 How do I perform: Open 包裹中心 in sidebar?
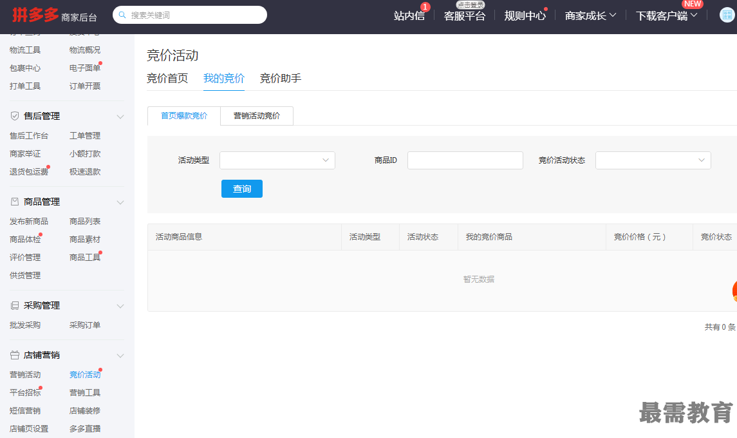pos(25,68)
